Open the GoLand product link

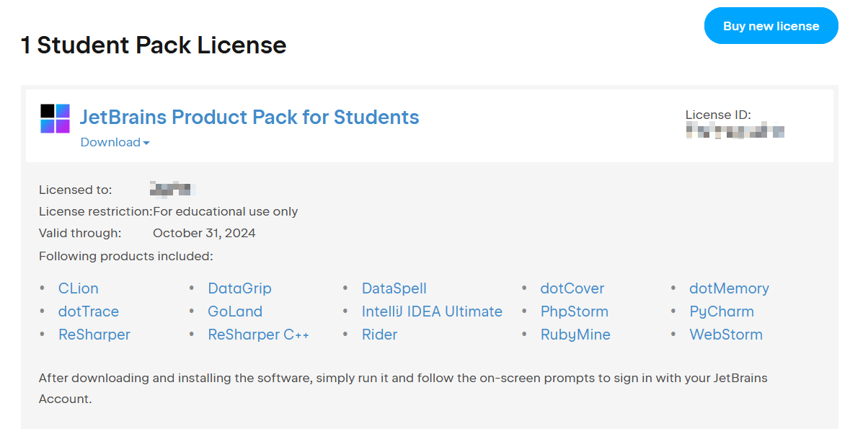click(x=235, y=311)
